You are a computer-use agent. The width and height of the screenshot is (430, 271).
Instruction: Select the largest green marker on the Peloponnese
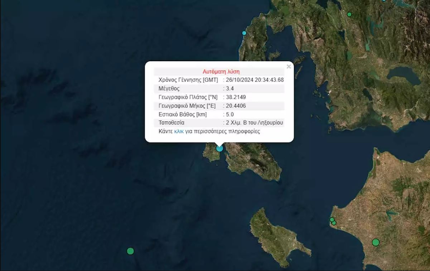375,242
